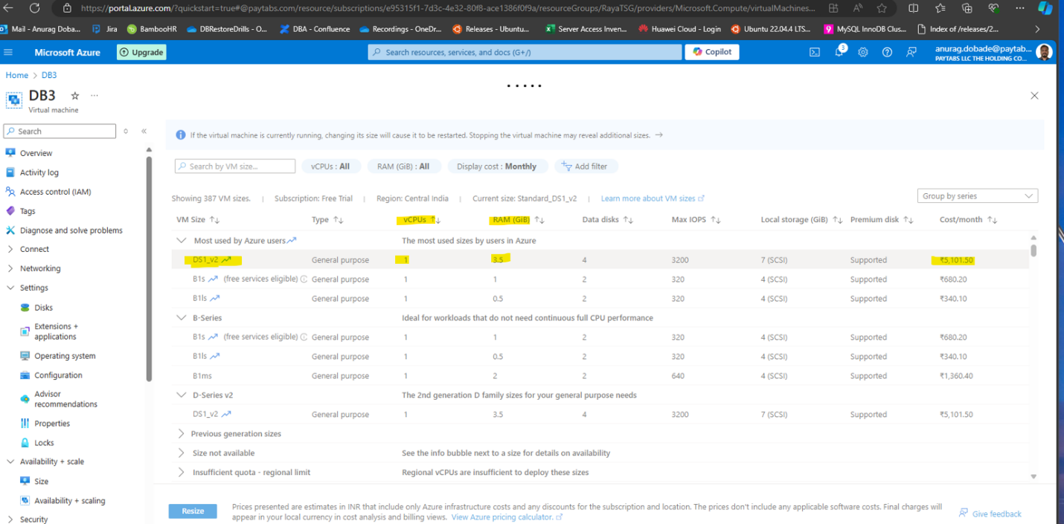Sort by Premium disk column
1064x524 pixels.
tap(908, 220)
